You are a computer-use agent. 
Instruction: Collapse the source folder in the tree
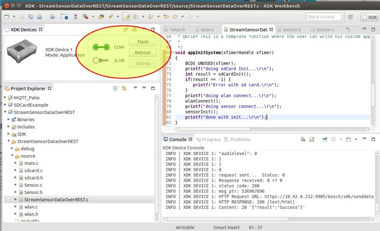[13, 156]
